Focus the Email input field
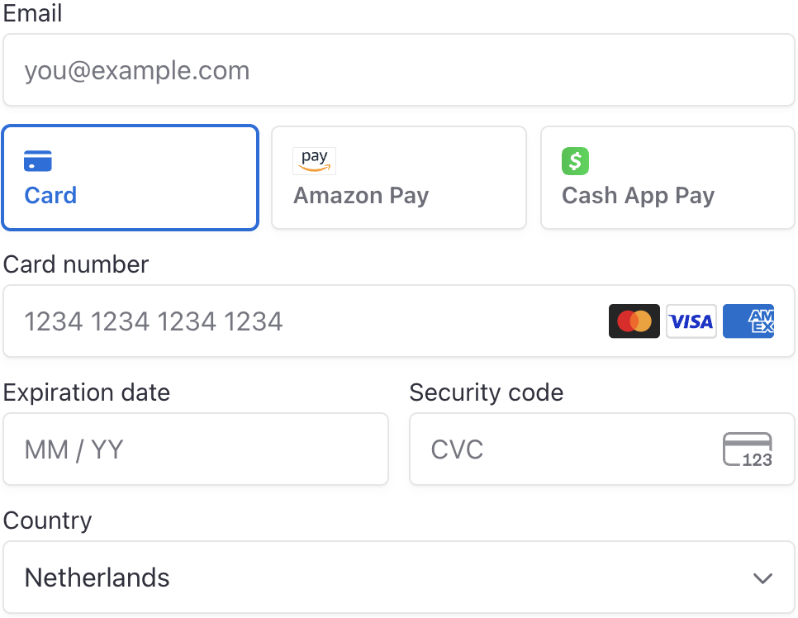 tap(399, 70)
